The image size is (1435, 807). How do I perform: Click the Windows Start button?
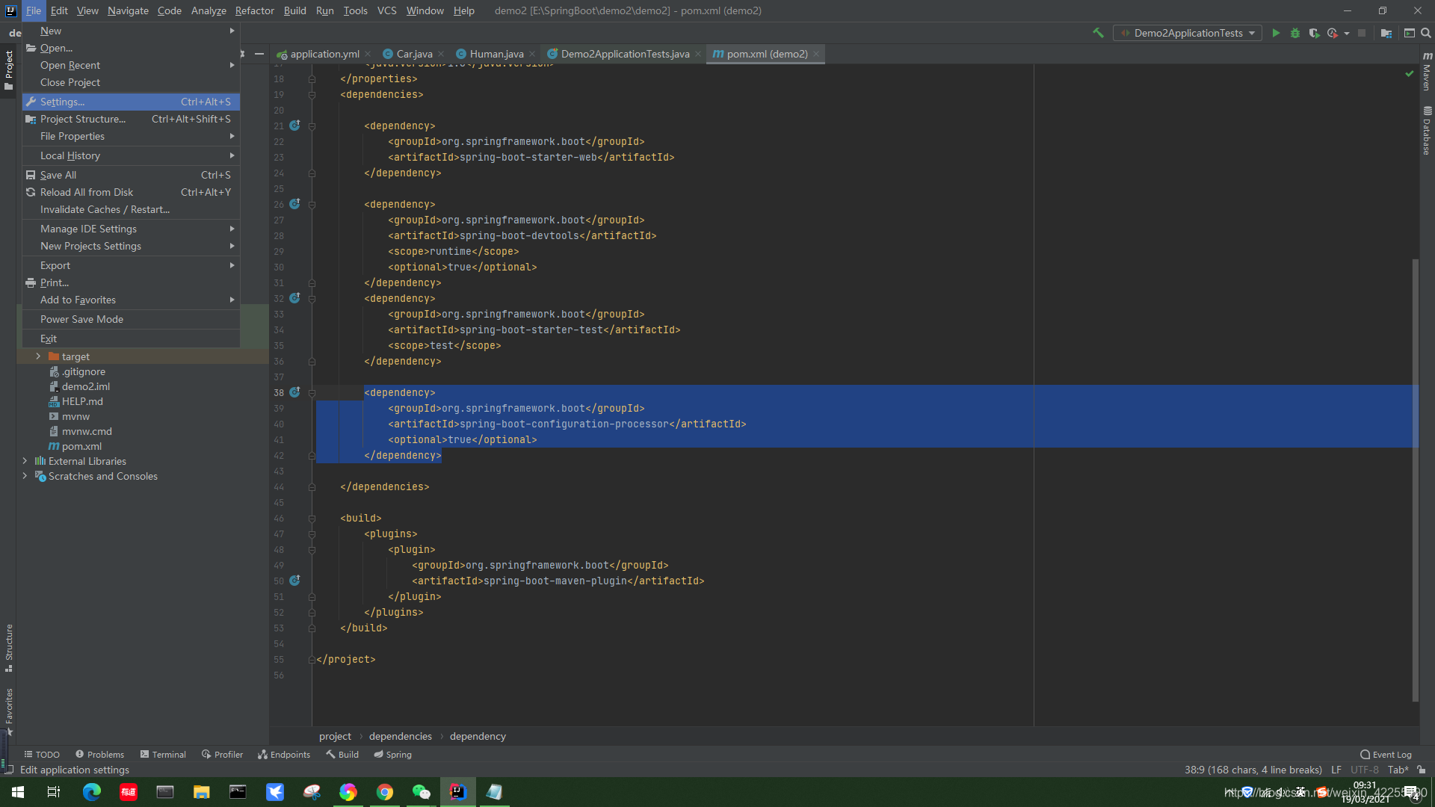[18, 791]
